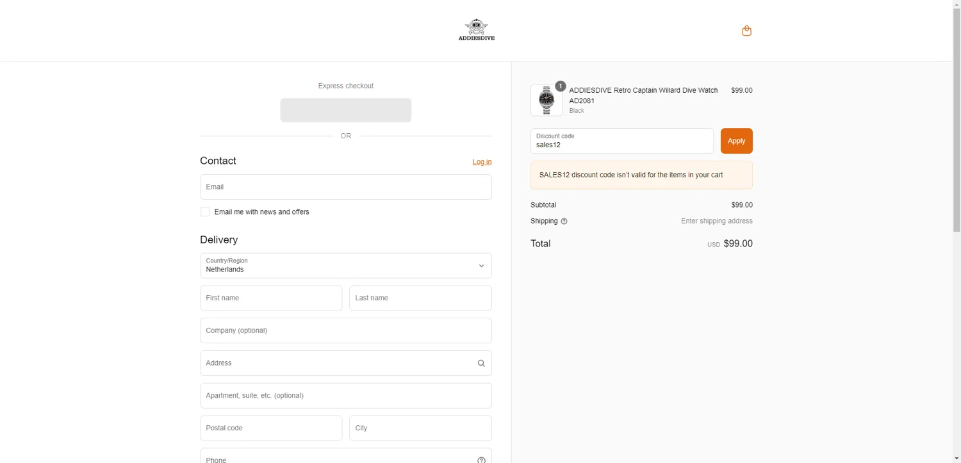Click the ADDIESDIVE logo
This screenshot has height=463, width=961.
coord(476,30)
